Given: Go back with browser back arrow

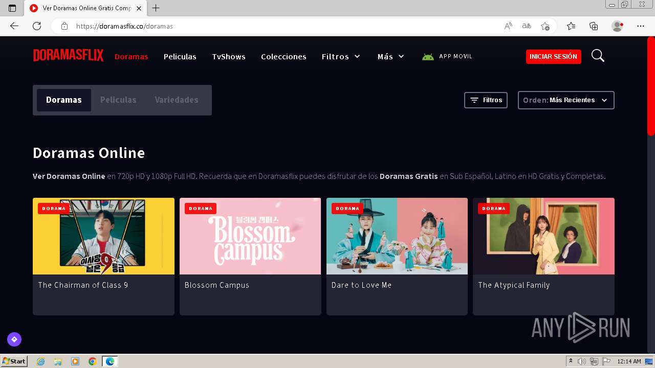Looking at the screenshot, I should [x=14, y=26].
